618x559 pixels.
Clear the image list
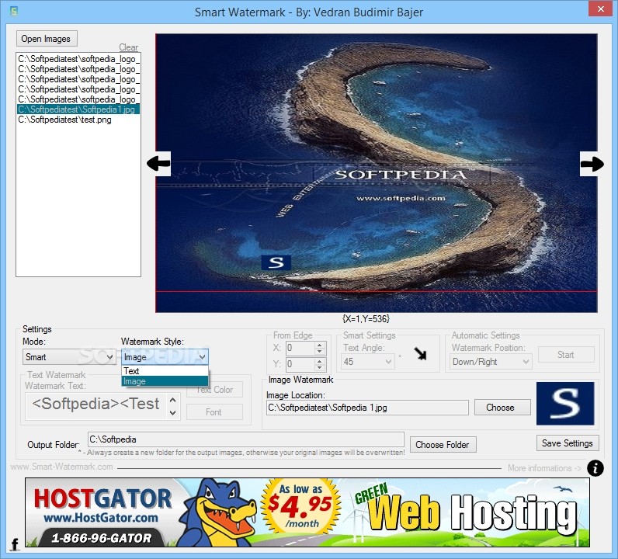(128, 47)
